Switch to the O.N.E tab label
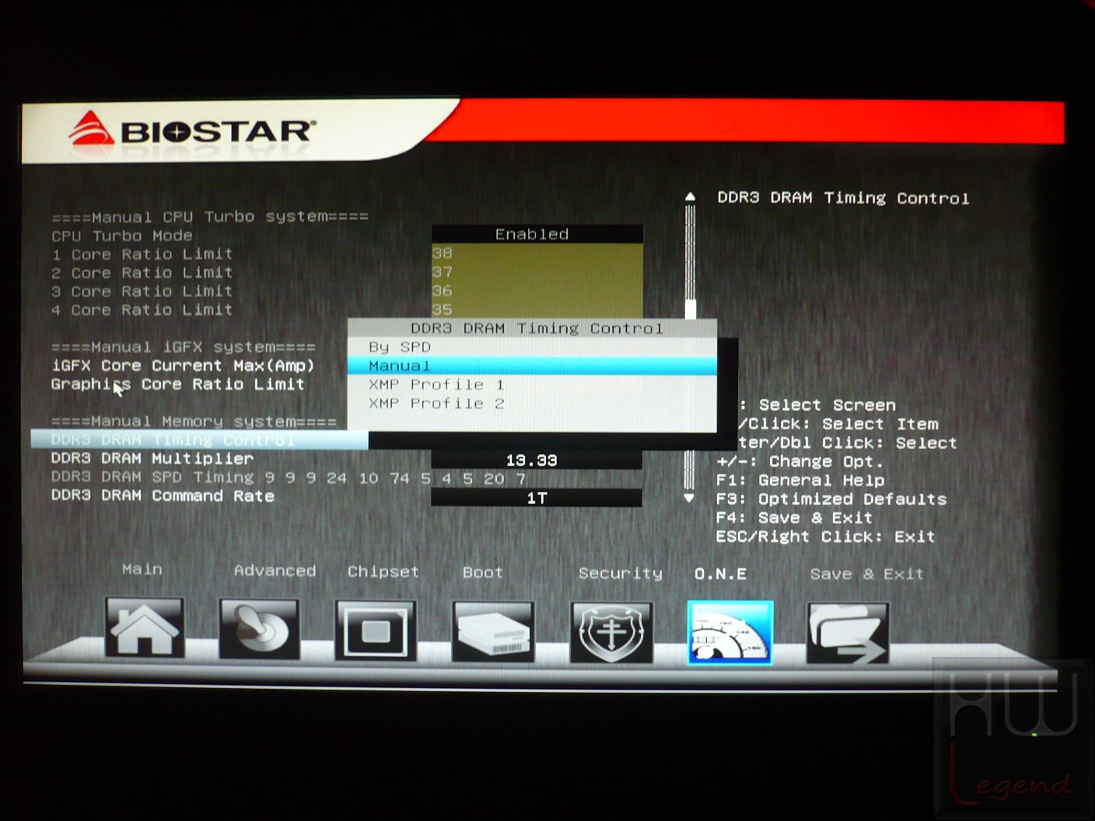1095x821 pixels. click(721, 574)
